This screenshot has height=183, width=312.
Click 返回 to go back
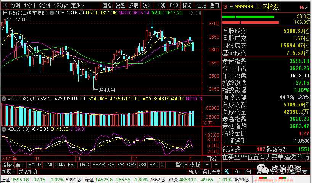tap(214, 5)
